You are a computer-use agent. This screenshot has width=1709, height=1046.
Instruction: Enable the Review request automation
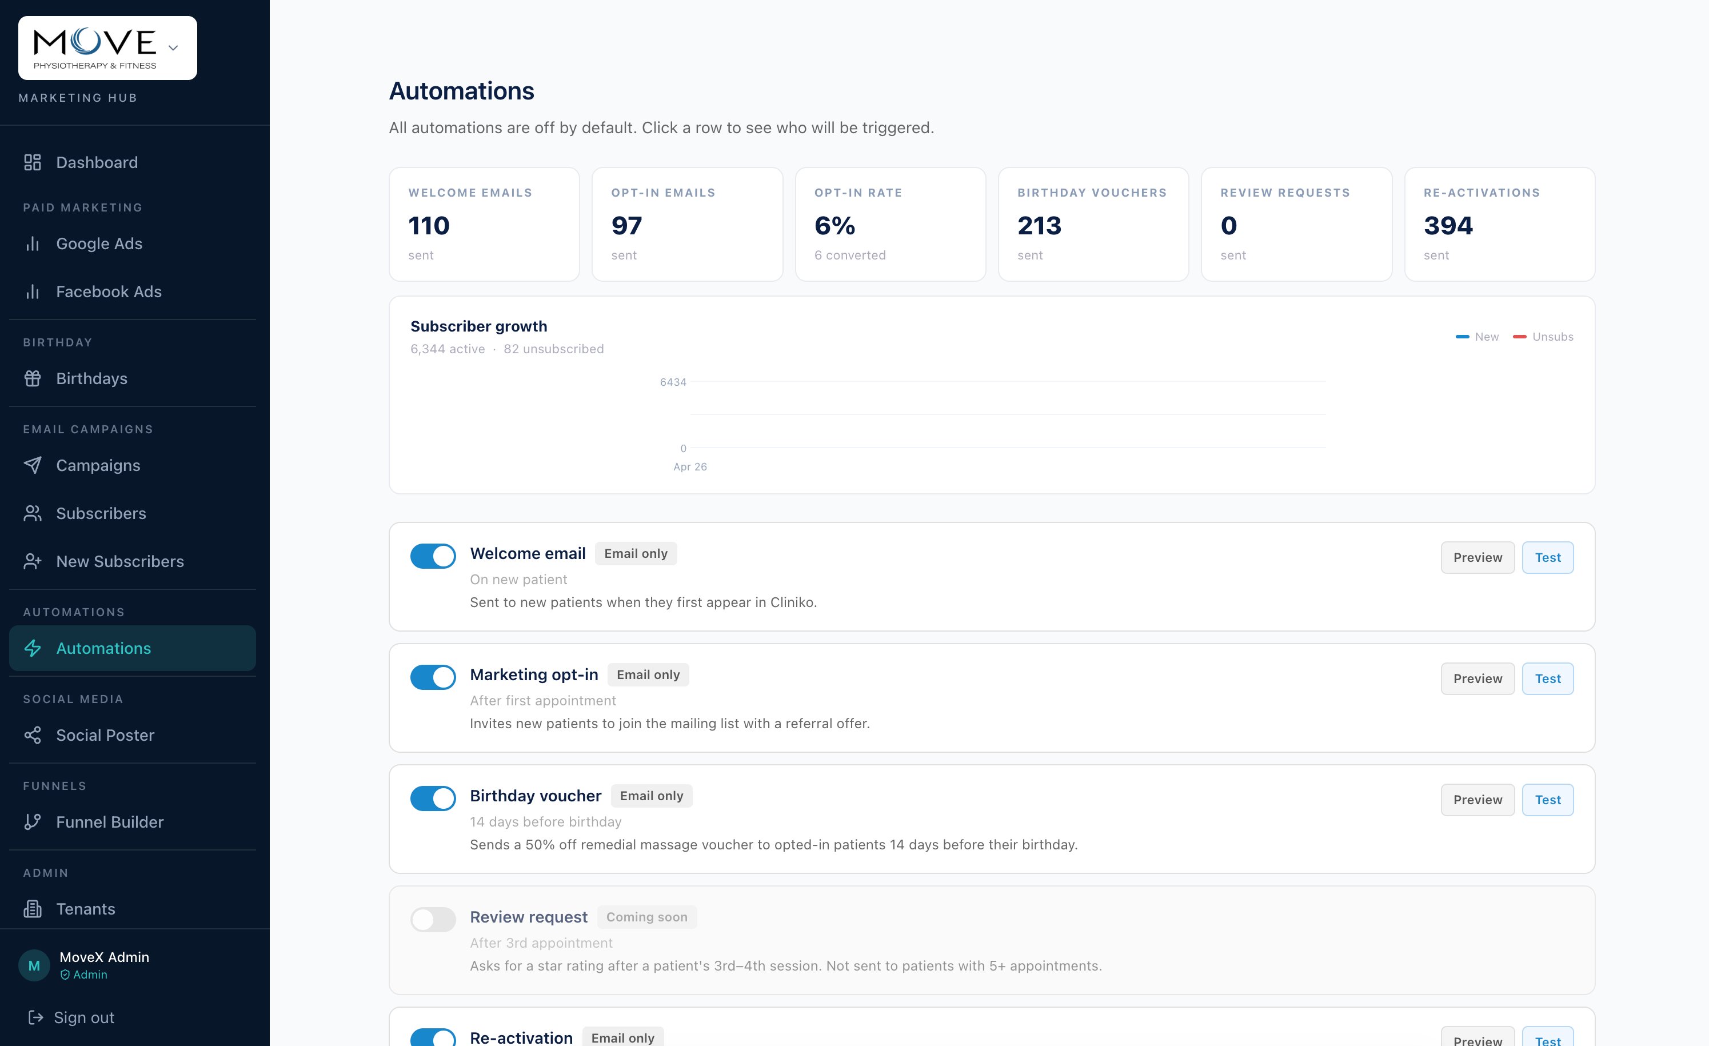[x=433, y=919]
